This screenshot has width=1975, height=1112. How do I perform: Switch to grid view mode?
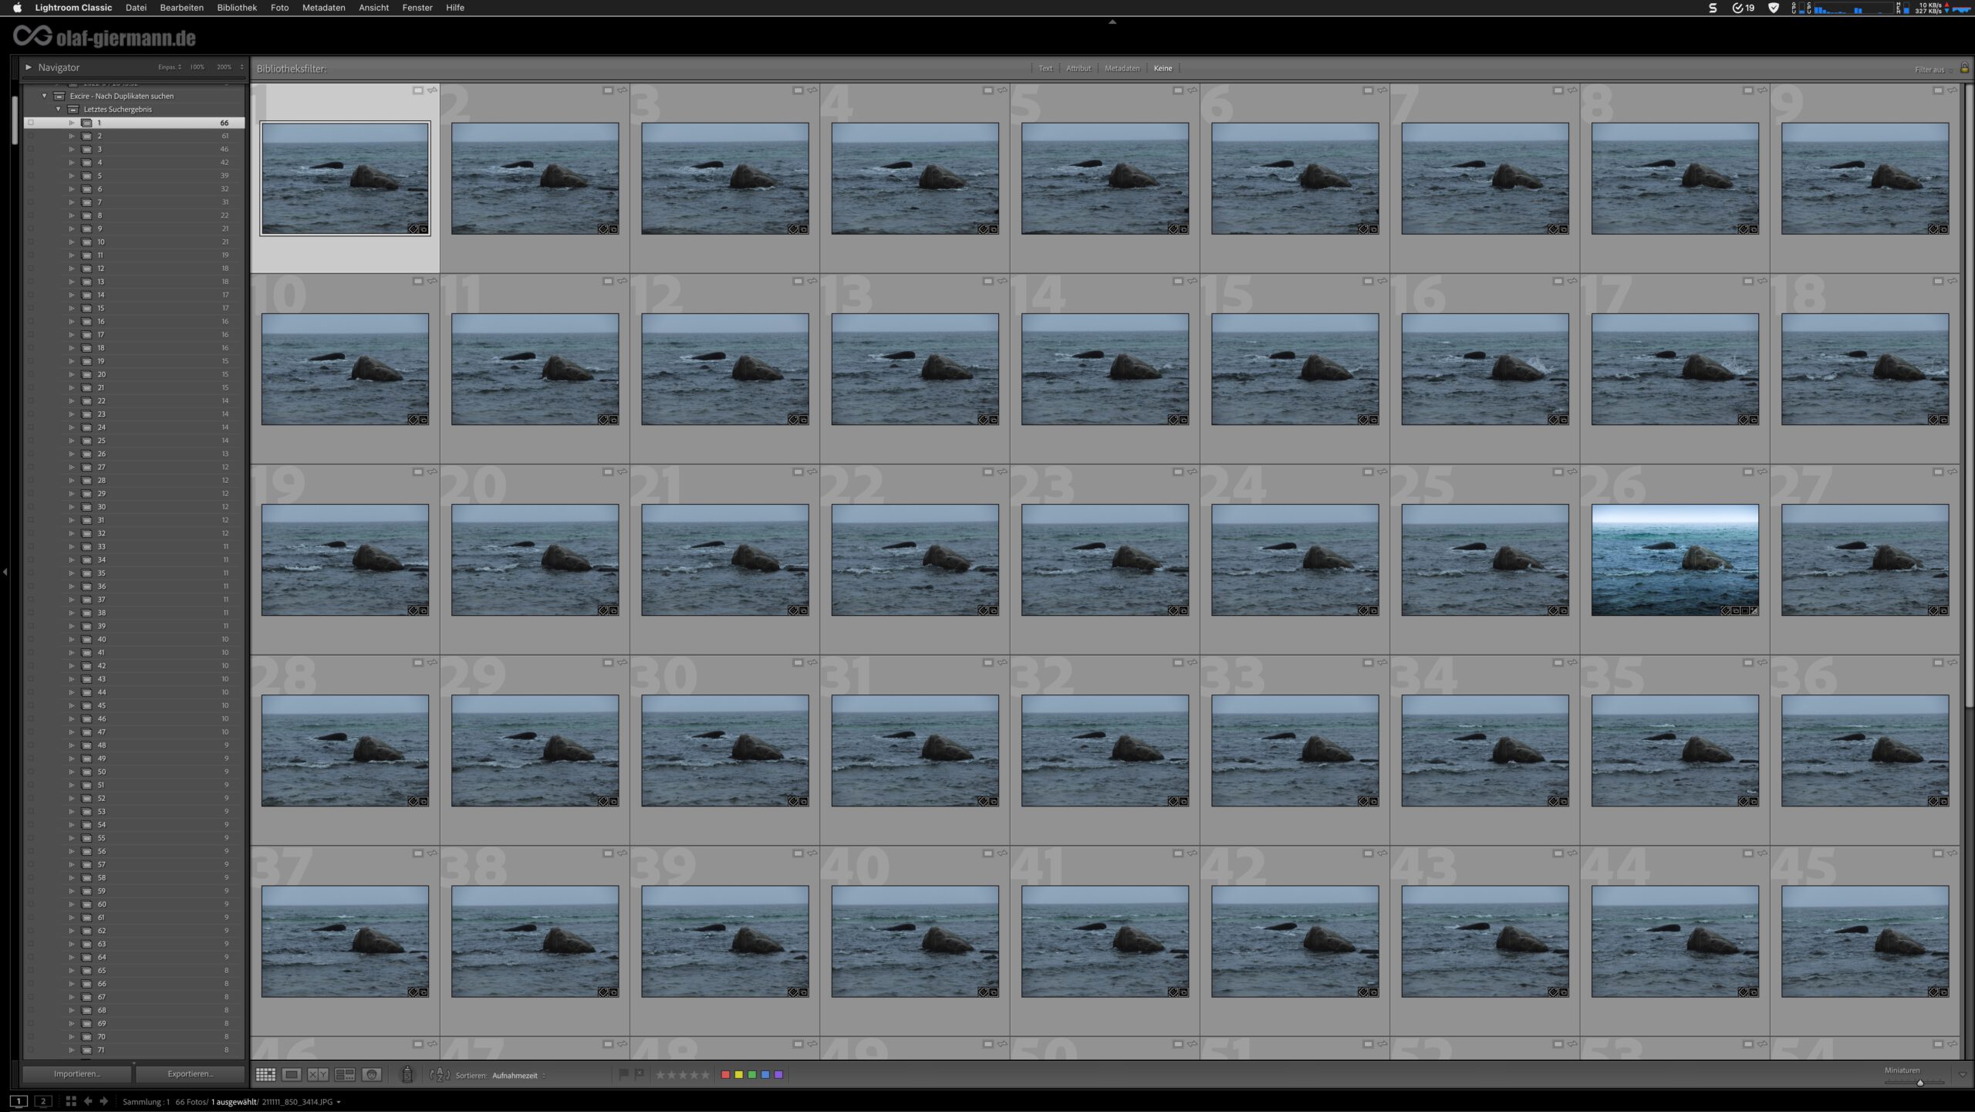pyautogui.click(x=265, y=1075)
